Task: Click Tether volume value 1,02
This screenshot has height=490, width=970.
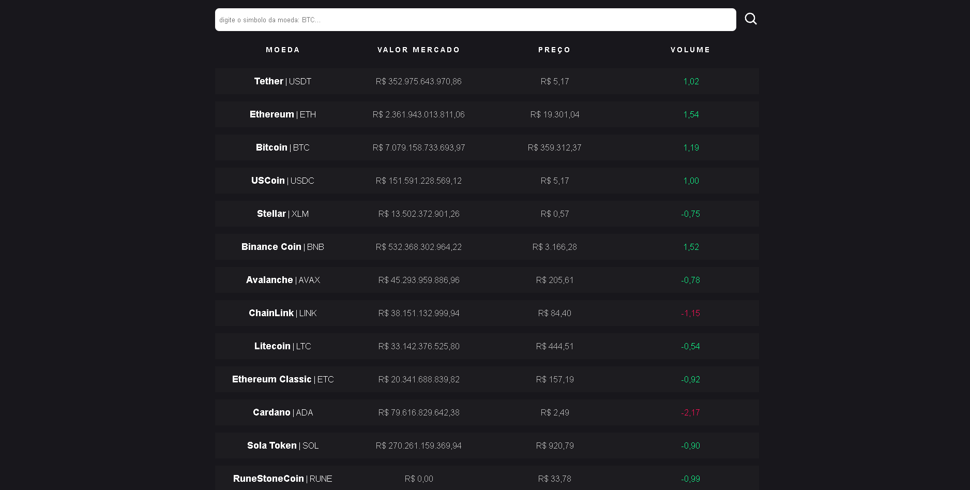Action: click(x=691, y=81)
